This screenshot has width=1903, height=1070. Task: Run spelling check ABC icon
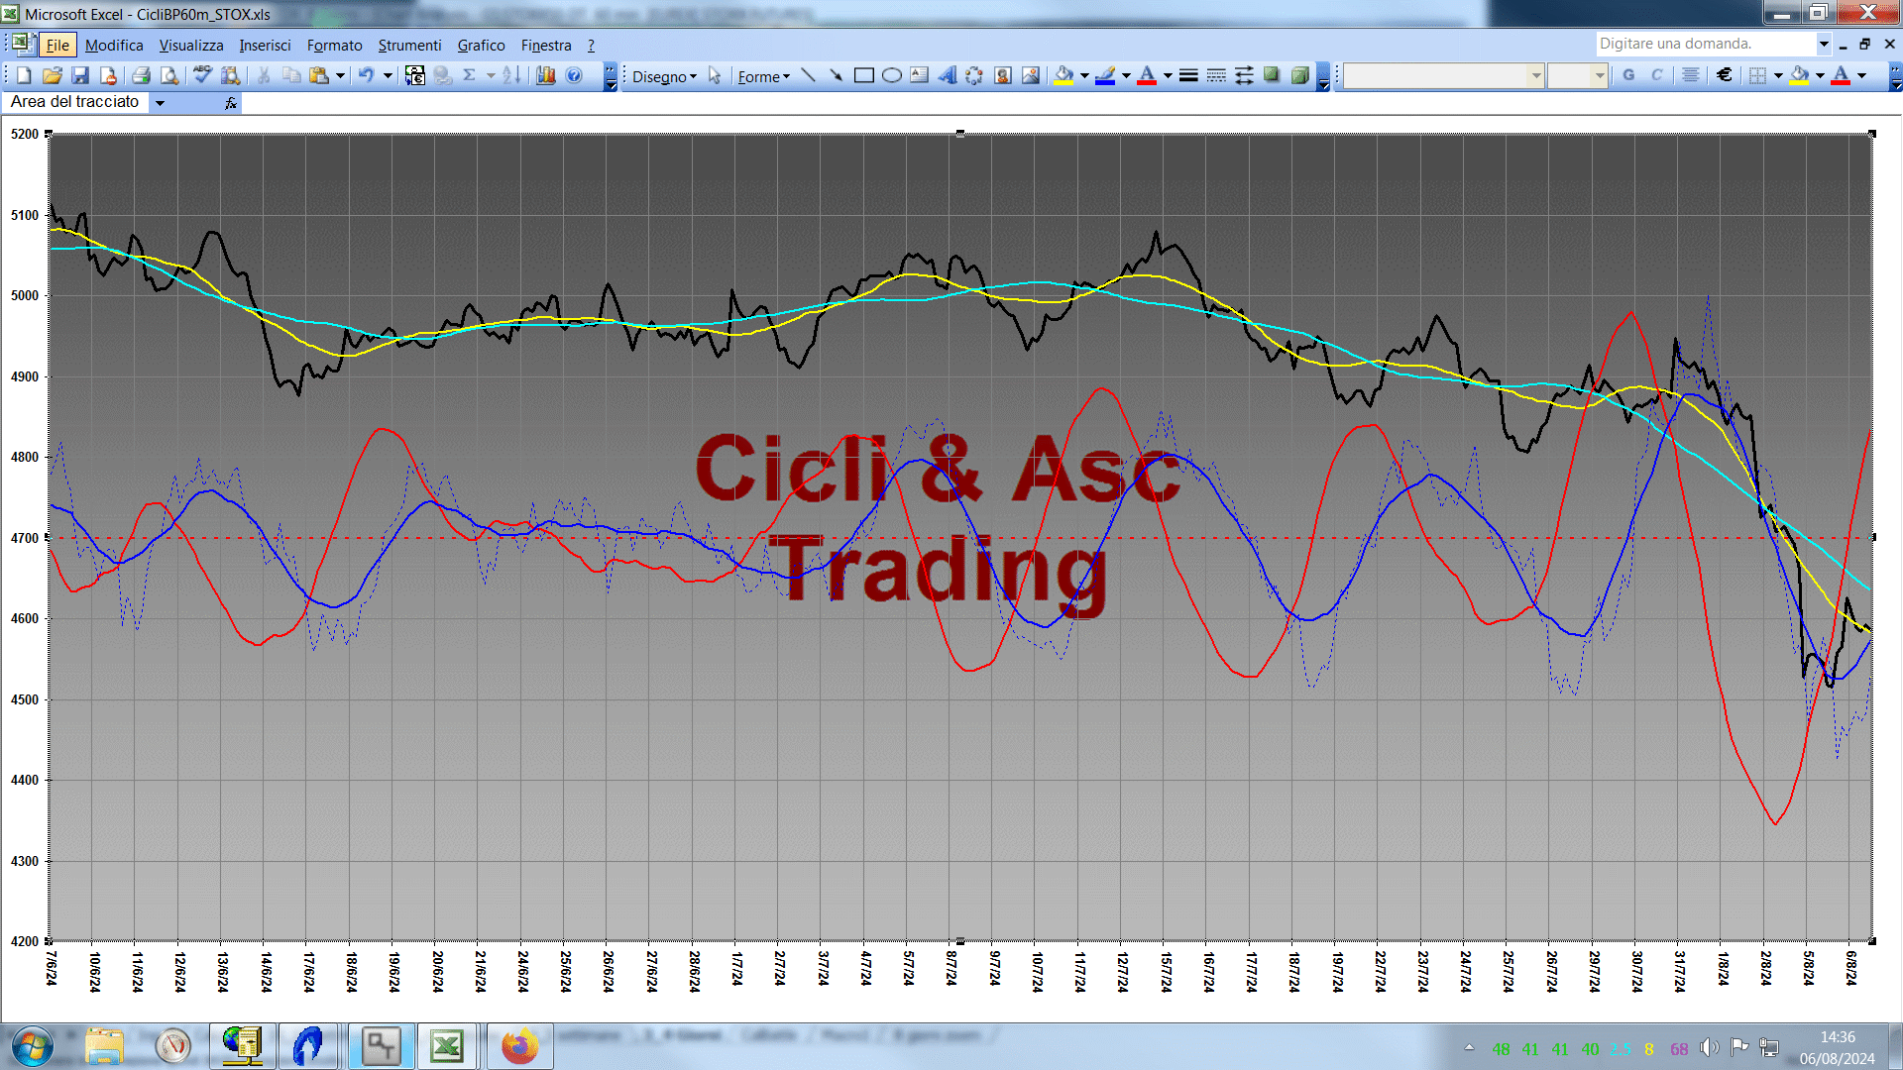click(202, 75)
